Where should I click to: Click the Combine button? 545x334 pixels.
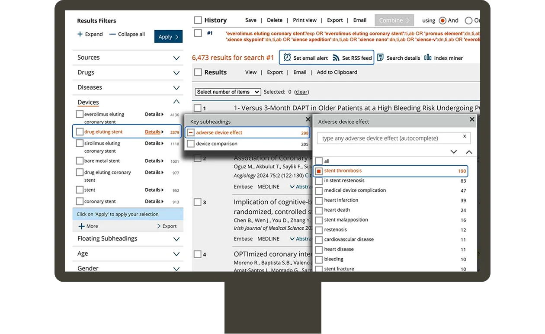coord(394,20)
